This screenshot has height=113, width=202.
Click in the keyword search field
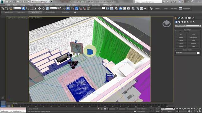click(x=148, y=2)
